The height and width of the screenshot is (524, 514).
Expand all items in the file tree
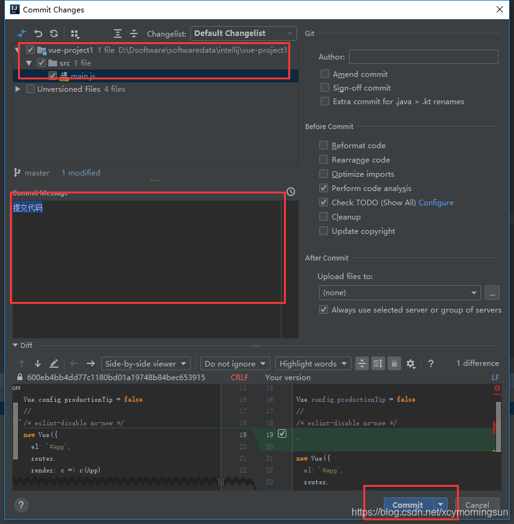[x=118, y=33]
